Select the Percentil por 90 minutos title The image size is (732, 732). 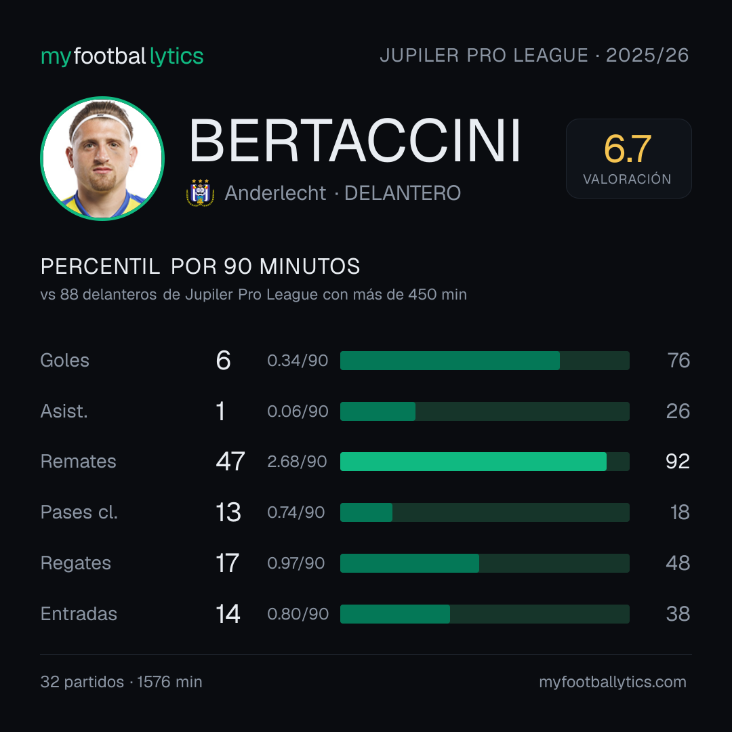(x=200, y=266)
